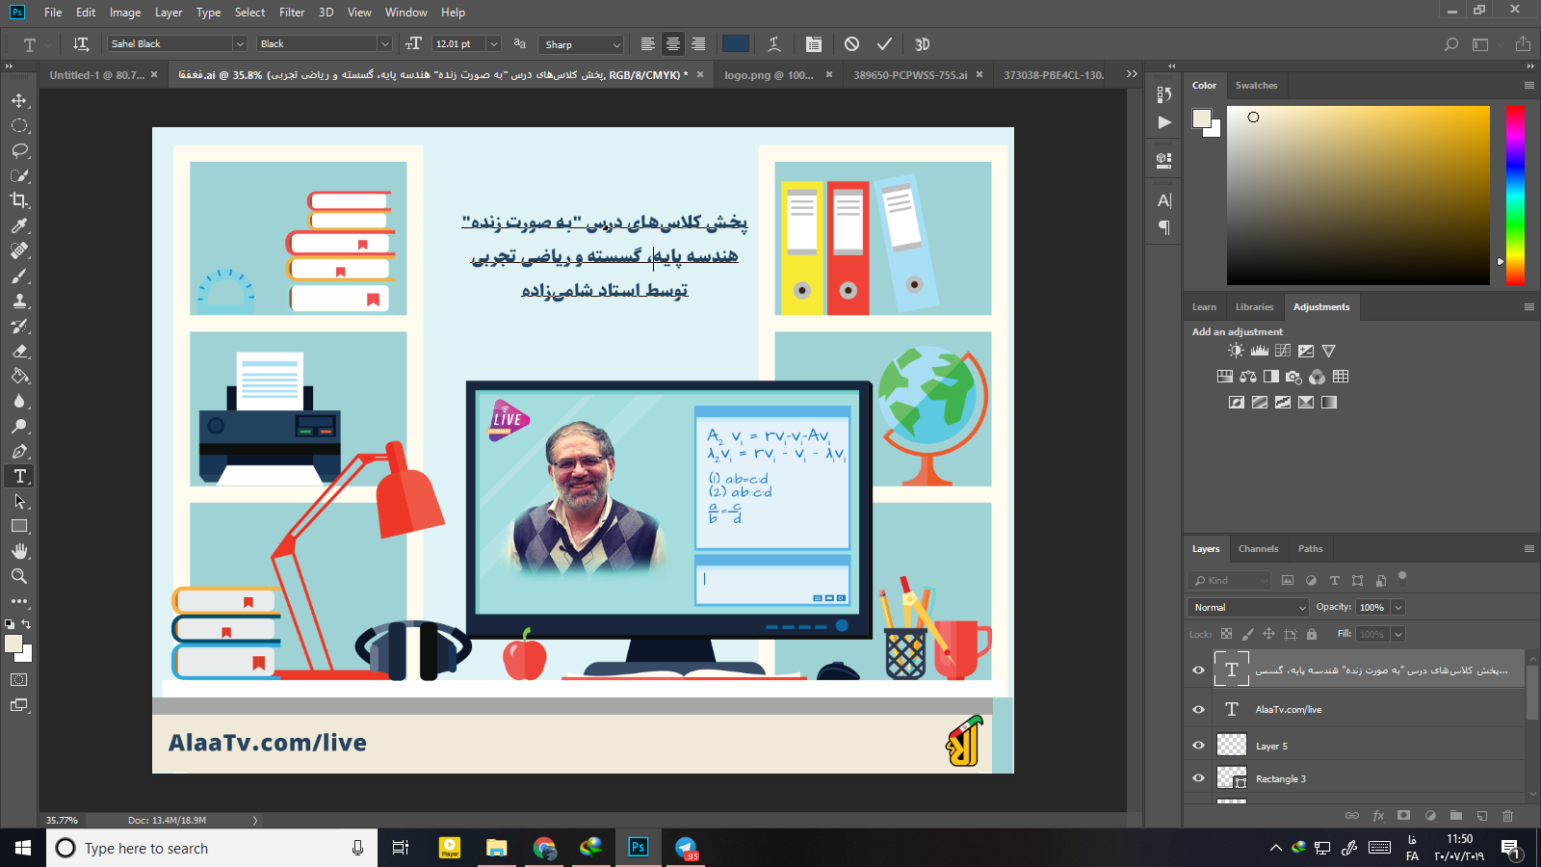Open font size dropdown
The width and height of the screenshot is (1541, 867).
493,44
